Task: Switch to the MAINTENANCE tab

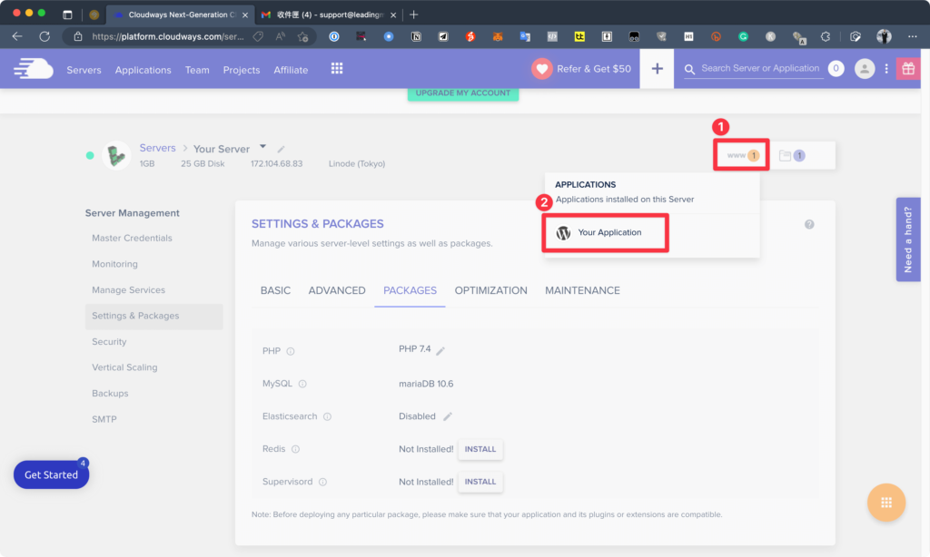Action: (x=582, y=290)
